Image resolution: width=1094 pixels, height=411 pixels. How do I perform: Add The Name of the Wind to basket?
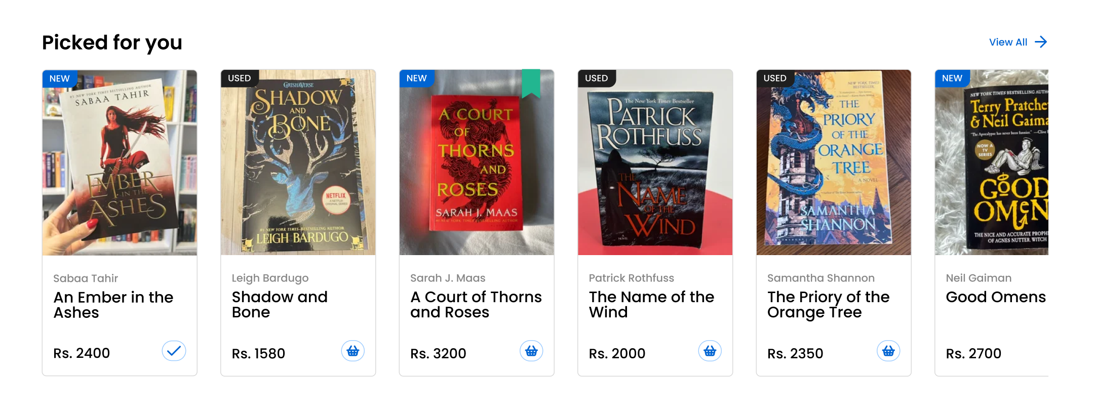[x=710, y=351]
